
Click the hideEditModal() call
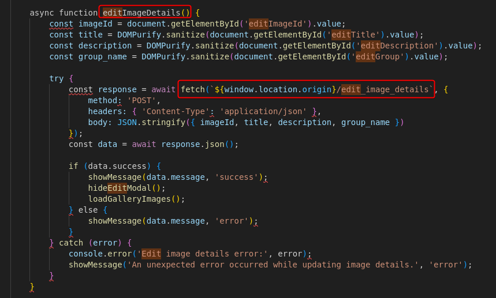coord(126,188)
